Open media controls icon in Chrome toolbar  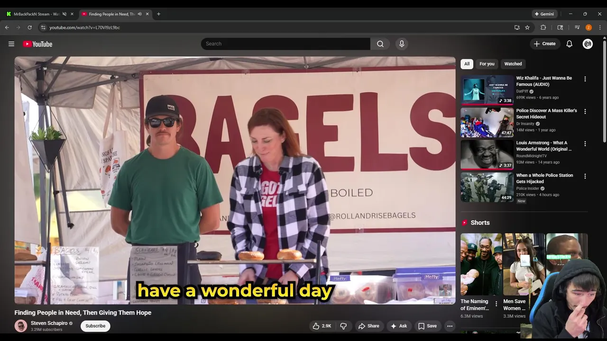coord(577,27)
